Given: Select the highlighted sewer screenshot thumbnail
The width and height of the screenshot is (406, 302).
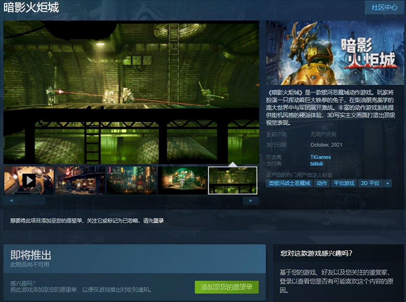Looking at the screenshot, I should 233,180.
